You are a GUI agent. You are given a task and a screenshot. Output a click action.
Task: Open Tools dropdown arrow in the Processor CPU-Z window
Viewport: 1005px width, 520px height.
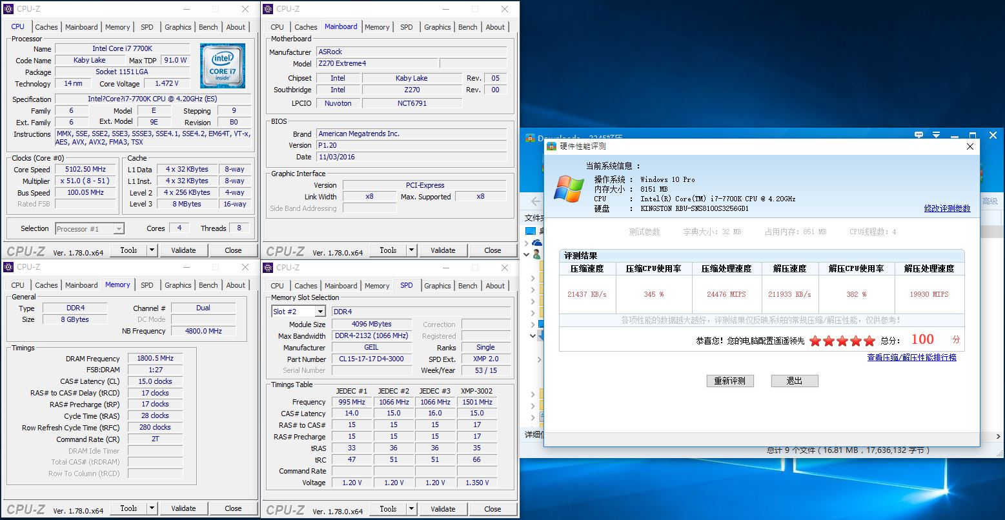(152, 250)
